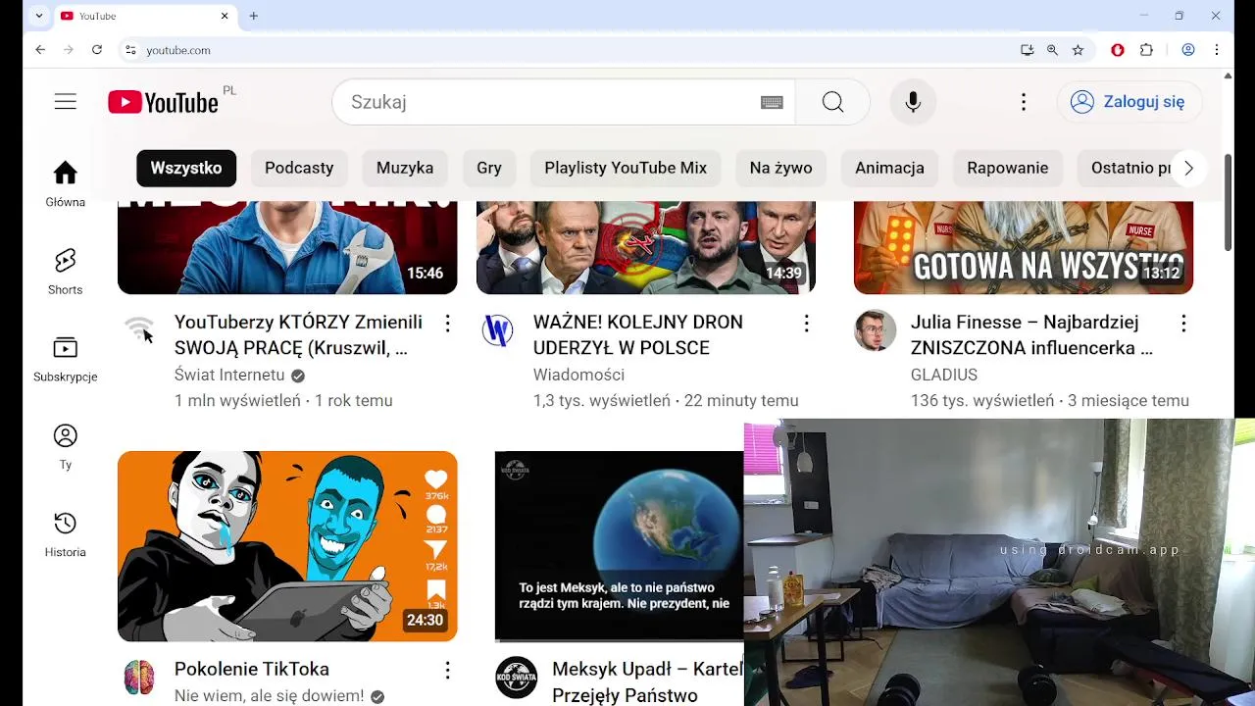Open options for Pokolenie TikToka video
1255x706 pixels.
click(447, 671)
